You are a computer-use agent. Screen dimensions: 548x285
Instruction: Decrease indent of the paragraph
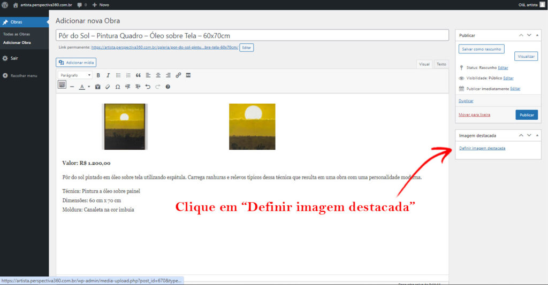click(x=128, y=87)
